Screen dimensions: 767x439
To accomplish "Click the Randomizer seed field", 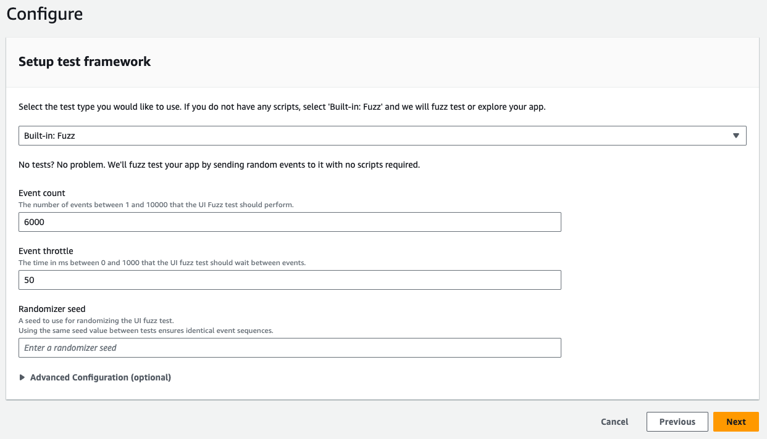I will pos(289,347).
